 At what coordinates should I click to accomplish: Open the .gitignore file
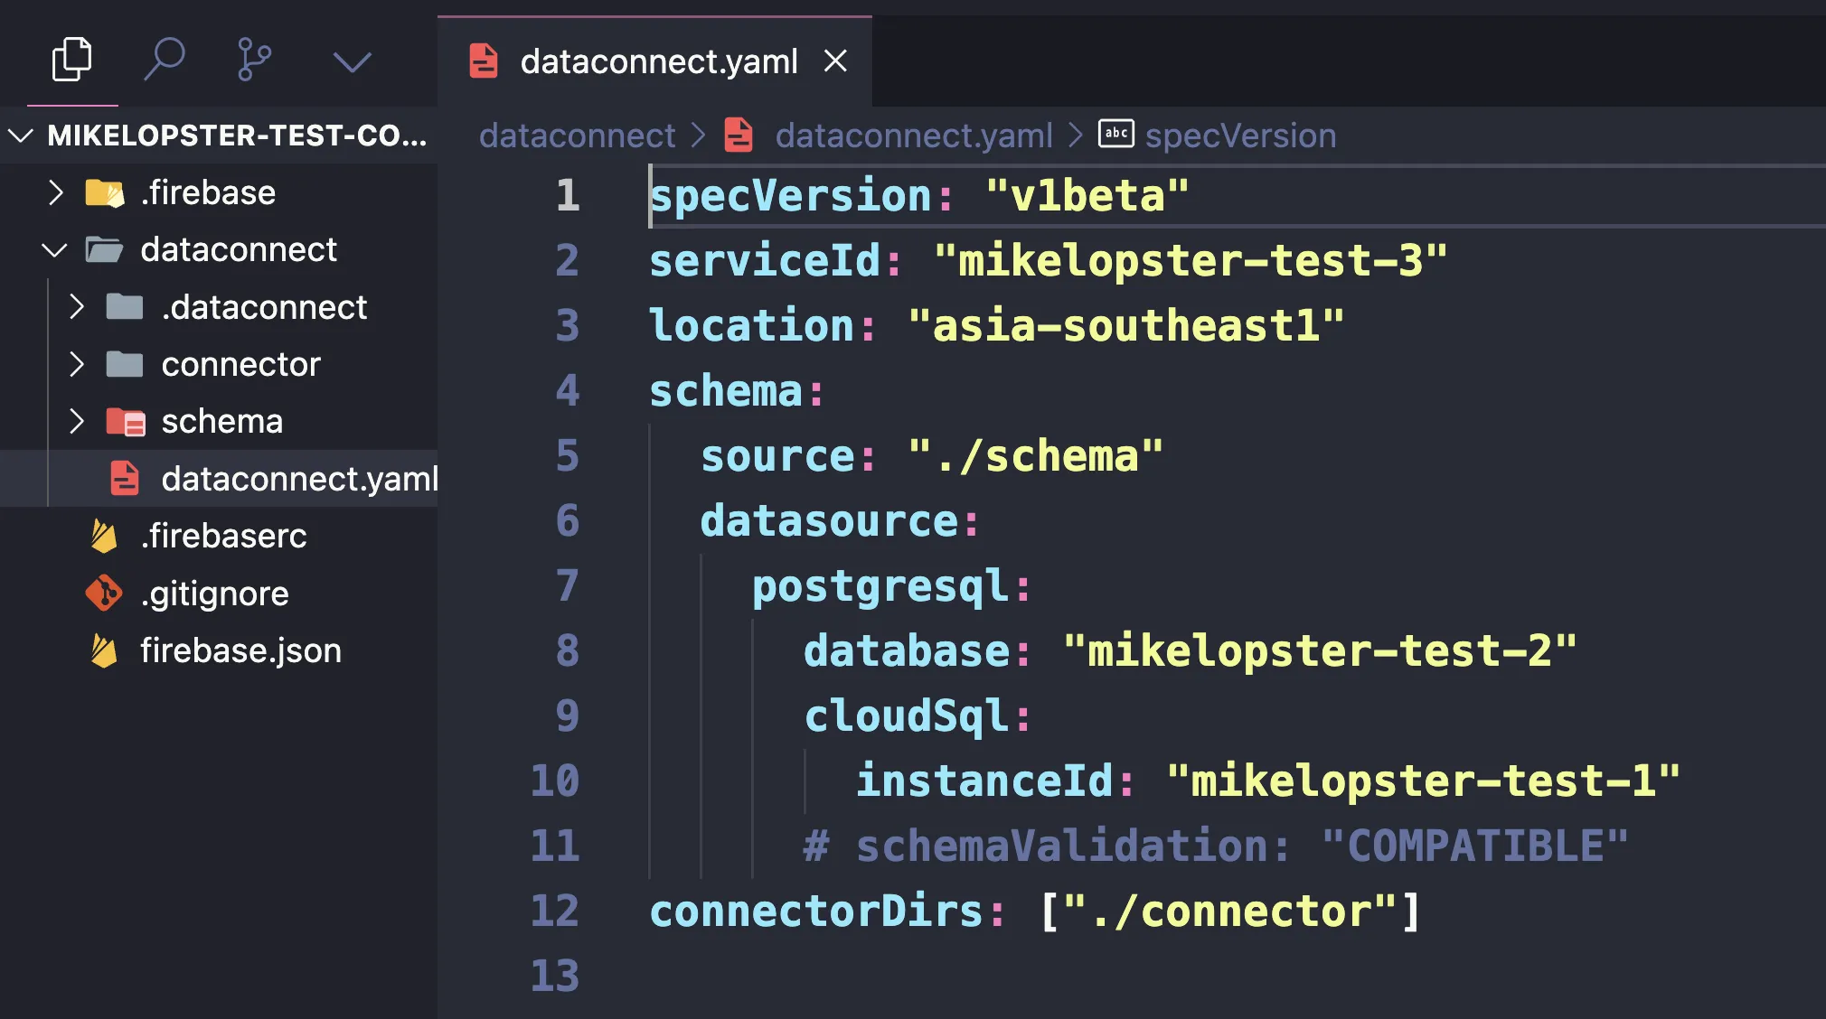pyautogui.click(x=214, y=594)
